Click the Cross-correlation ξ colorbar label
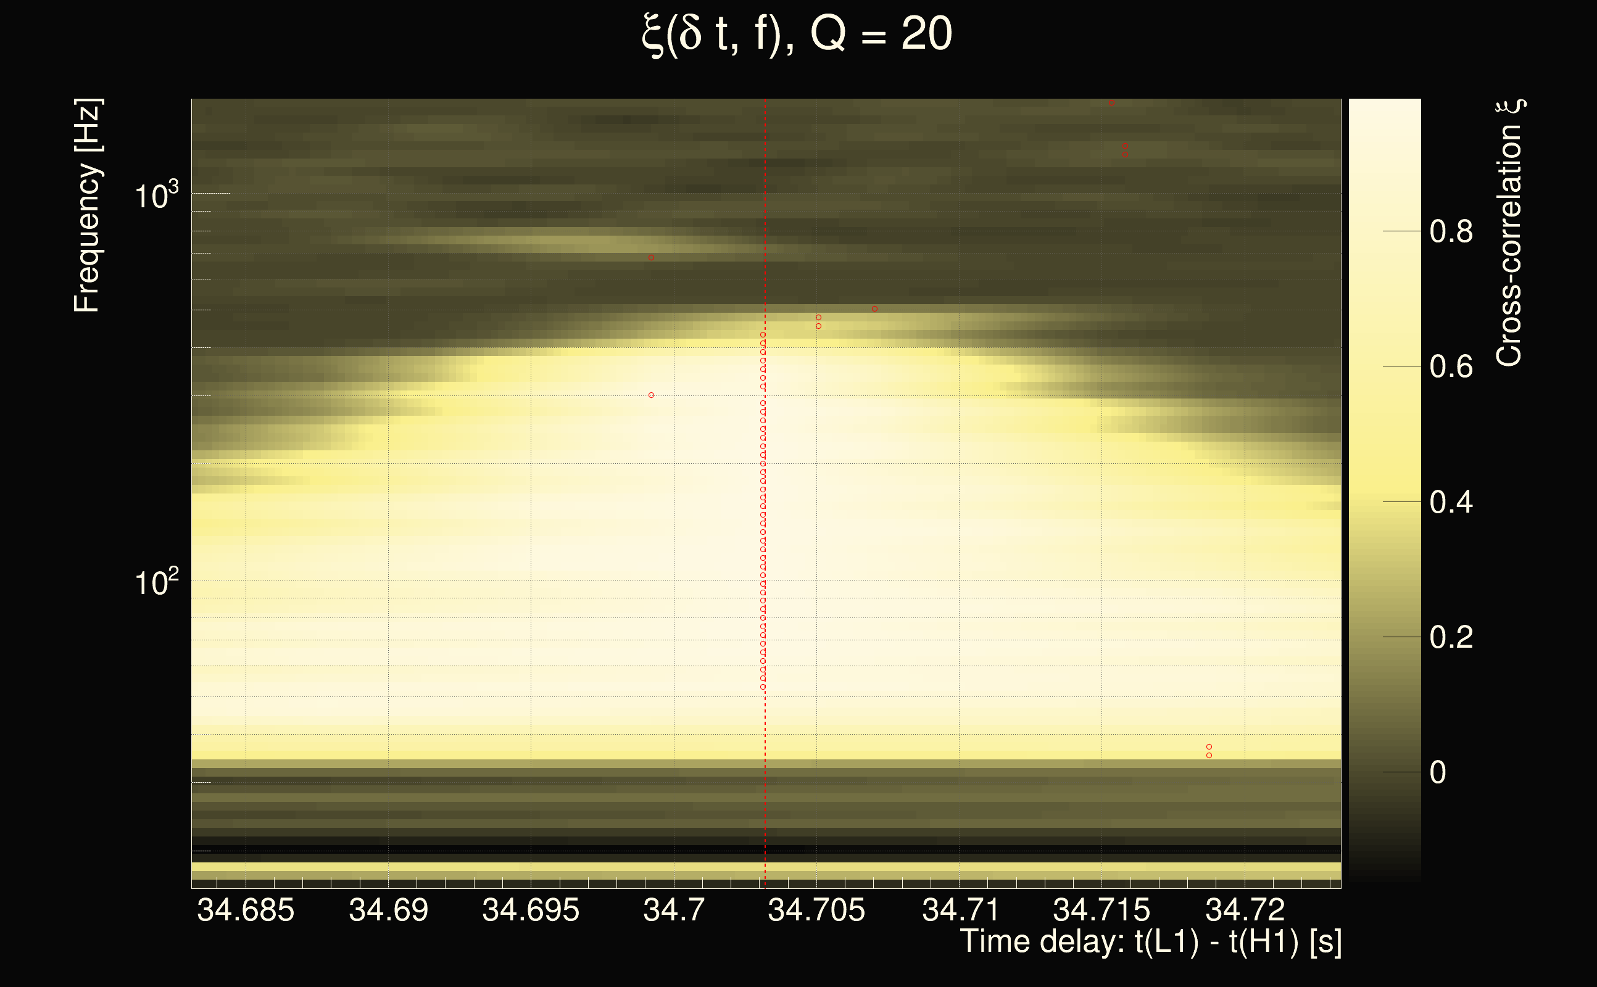1597x987 pixels. coord(1509,233)
